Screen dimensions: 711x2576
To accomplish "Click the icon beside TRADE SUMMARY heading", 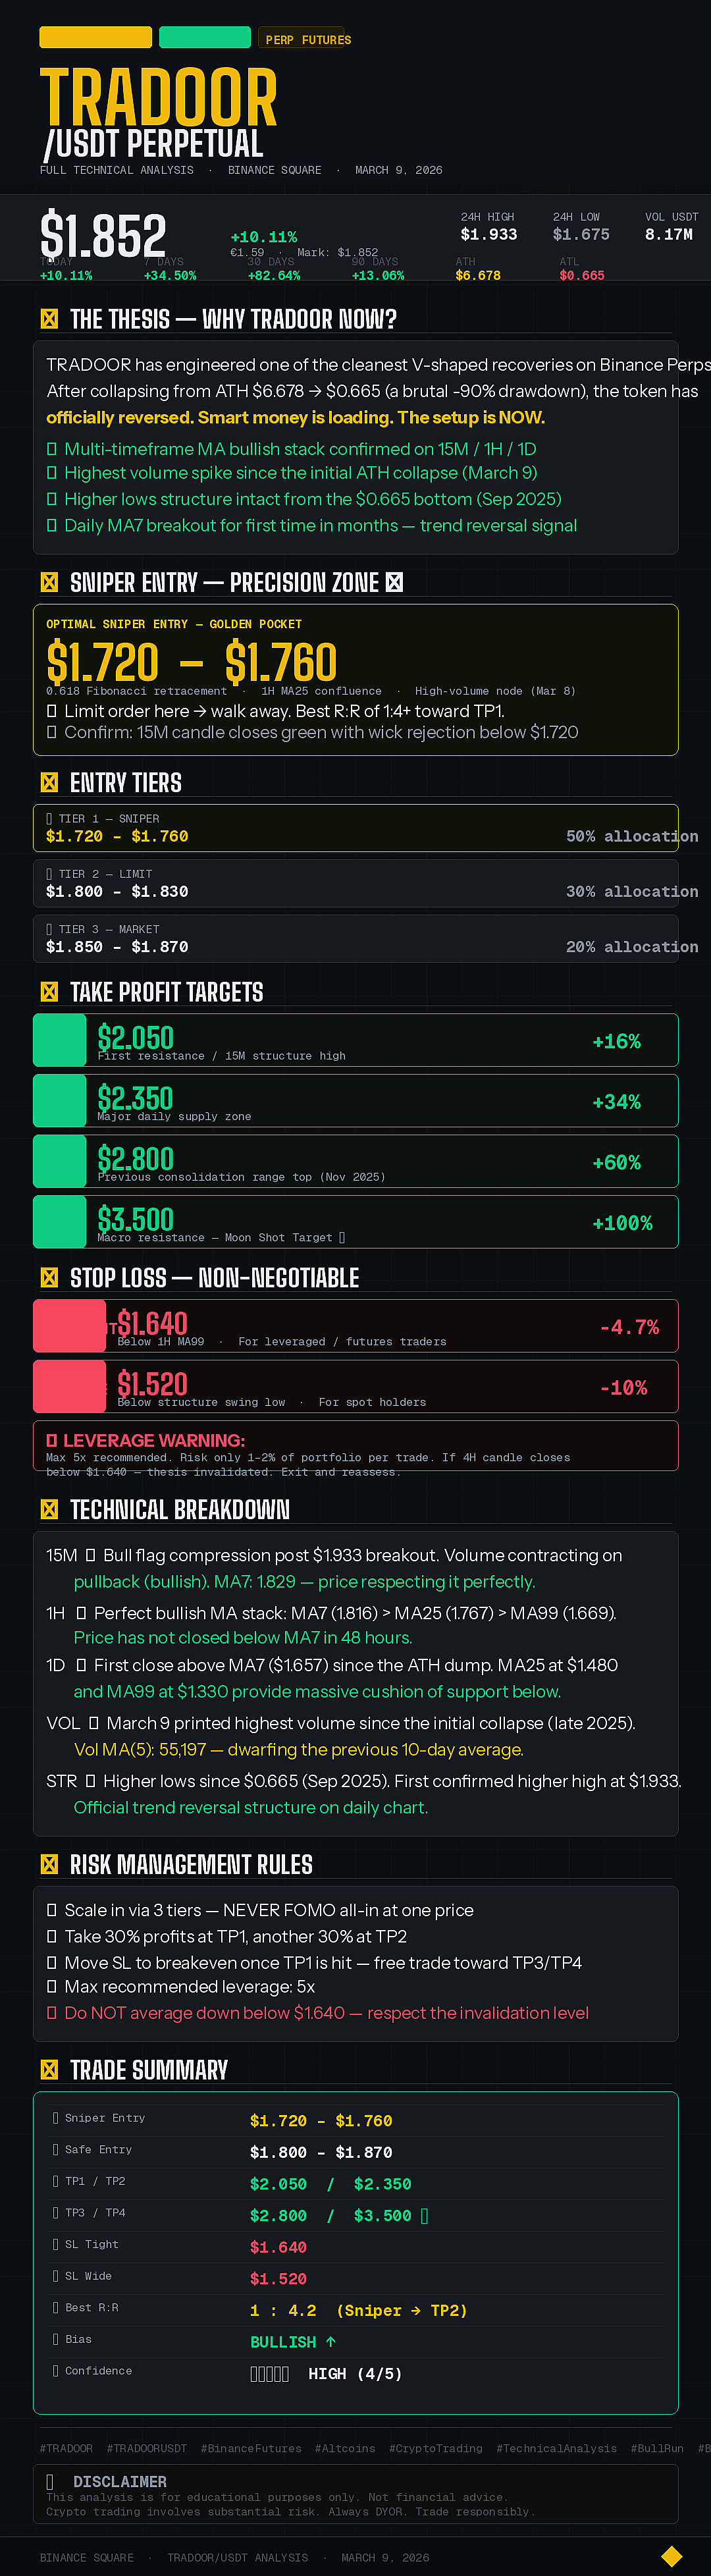I will pyautogui.click(x=49, y=2070).
